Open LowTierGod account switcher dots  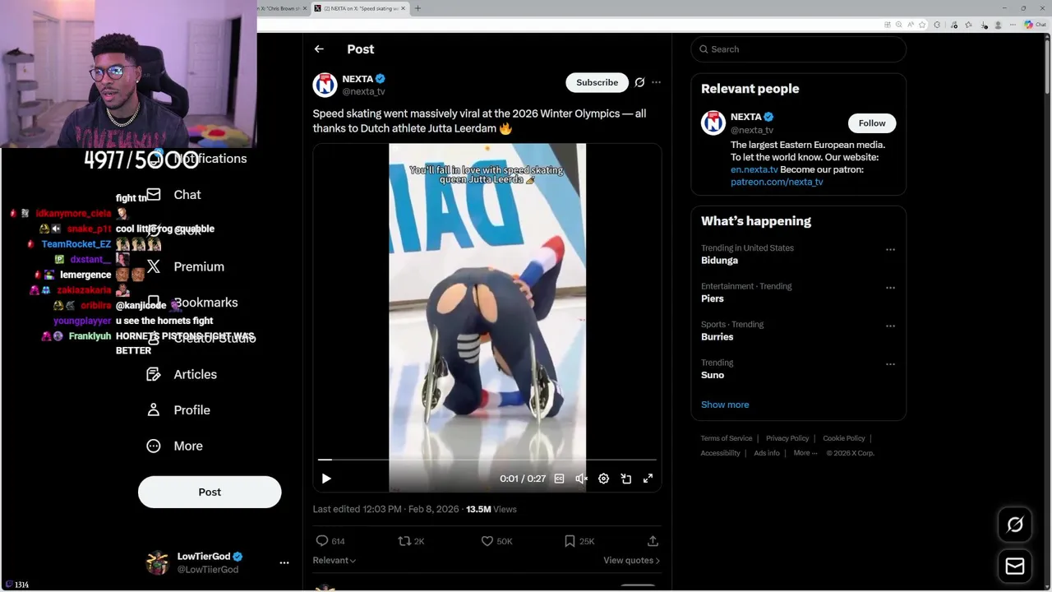284,562
